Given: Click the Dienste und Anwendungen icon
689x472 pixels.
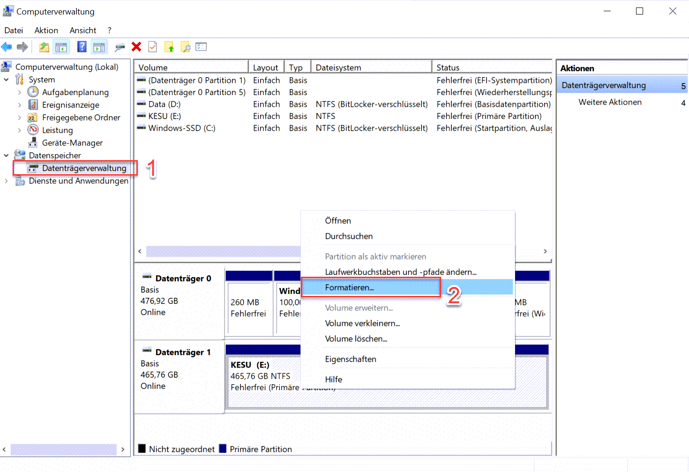Looking at the screenshot, I should (20, 181).
